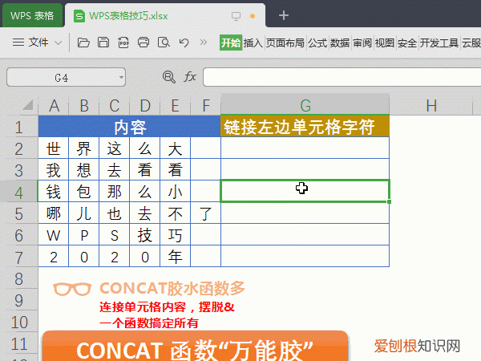
Task: Click cell containing 哪
Action: pos(54,213)
